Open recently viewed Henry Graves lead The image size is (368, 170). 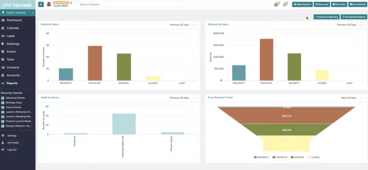point(13,107)
